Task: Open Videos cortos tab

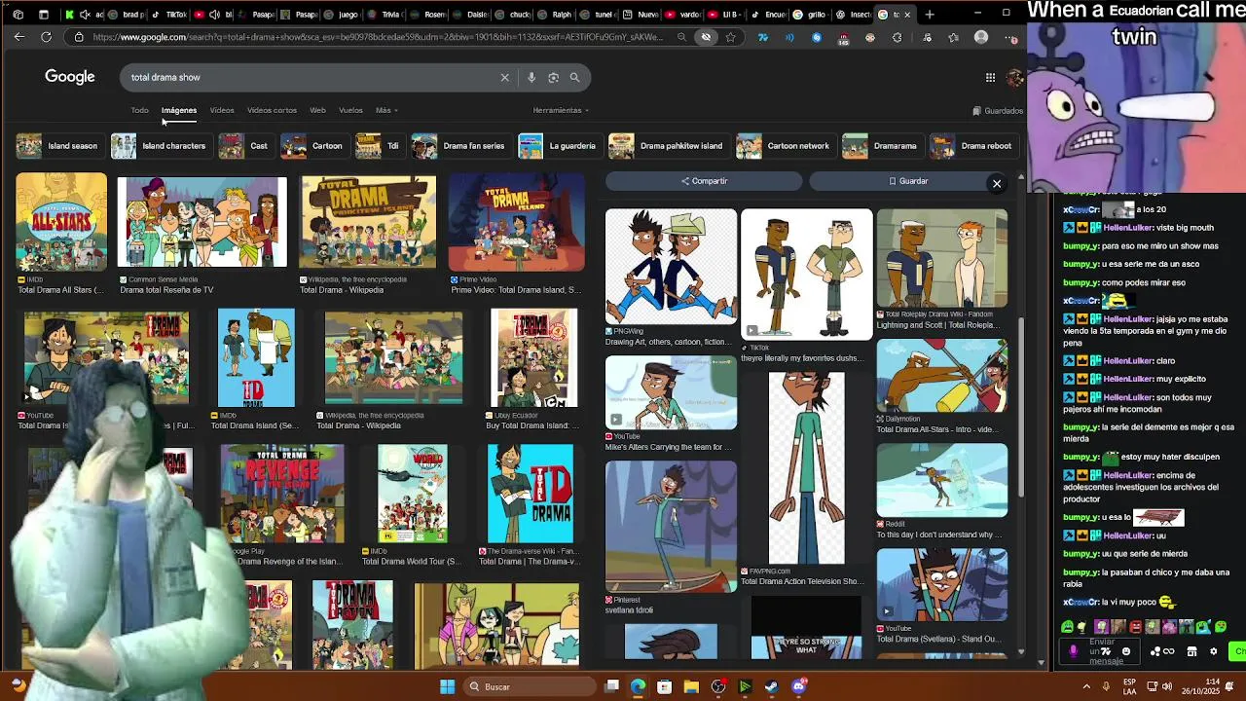Action: click(x=272, y=110)
